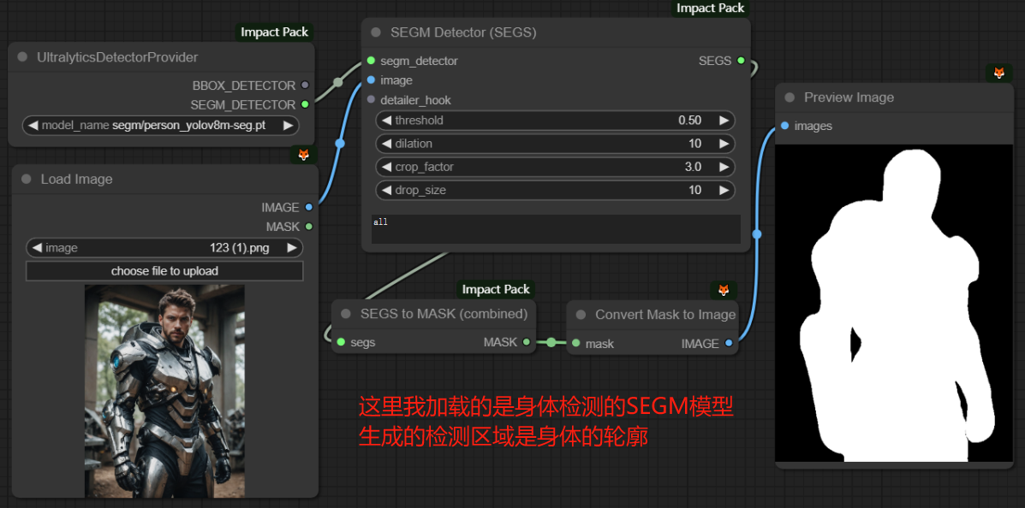Click the text box containing 'all'
The width and height of the screenshot is (1025, 508).
[x=555, y=228]
